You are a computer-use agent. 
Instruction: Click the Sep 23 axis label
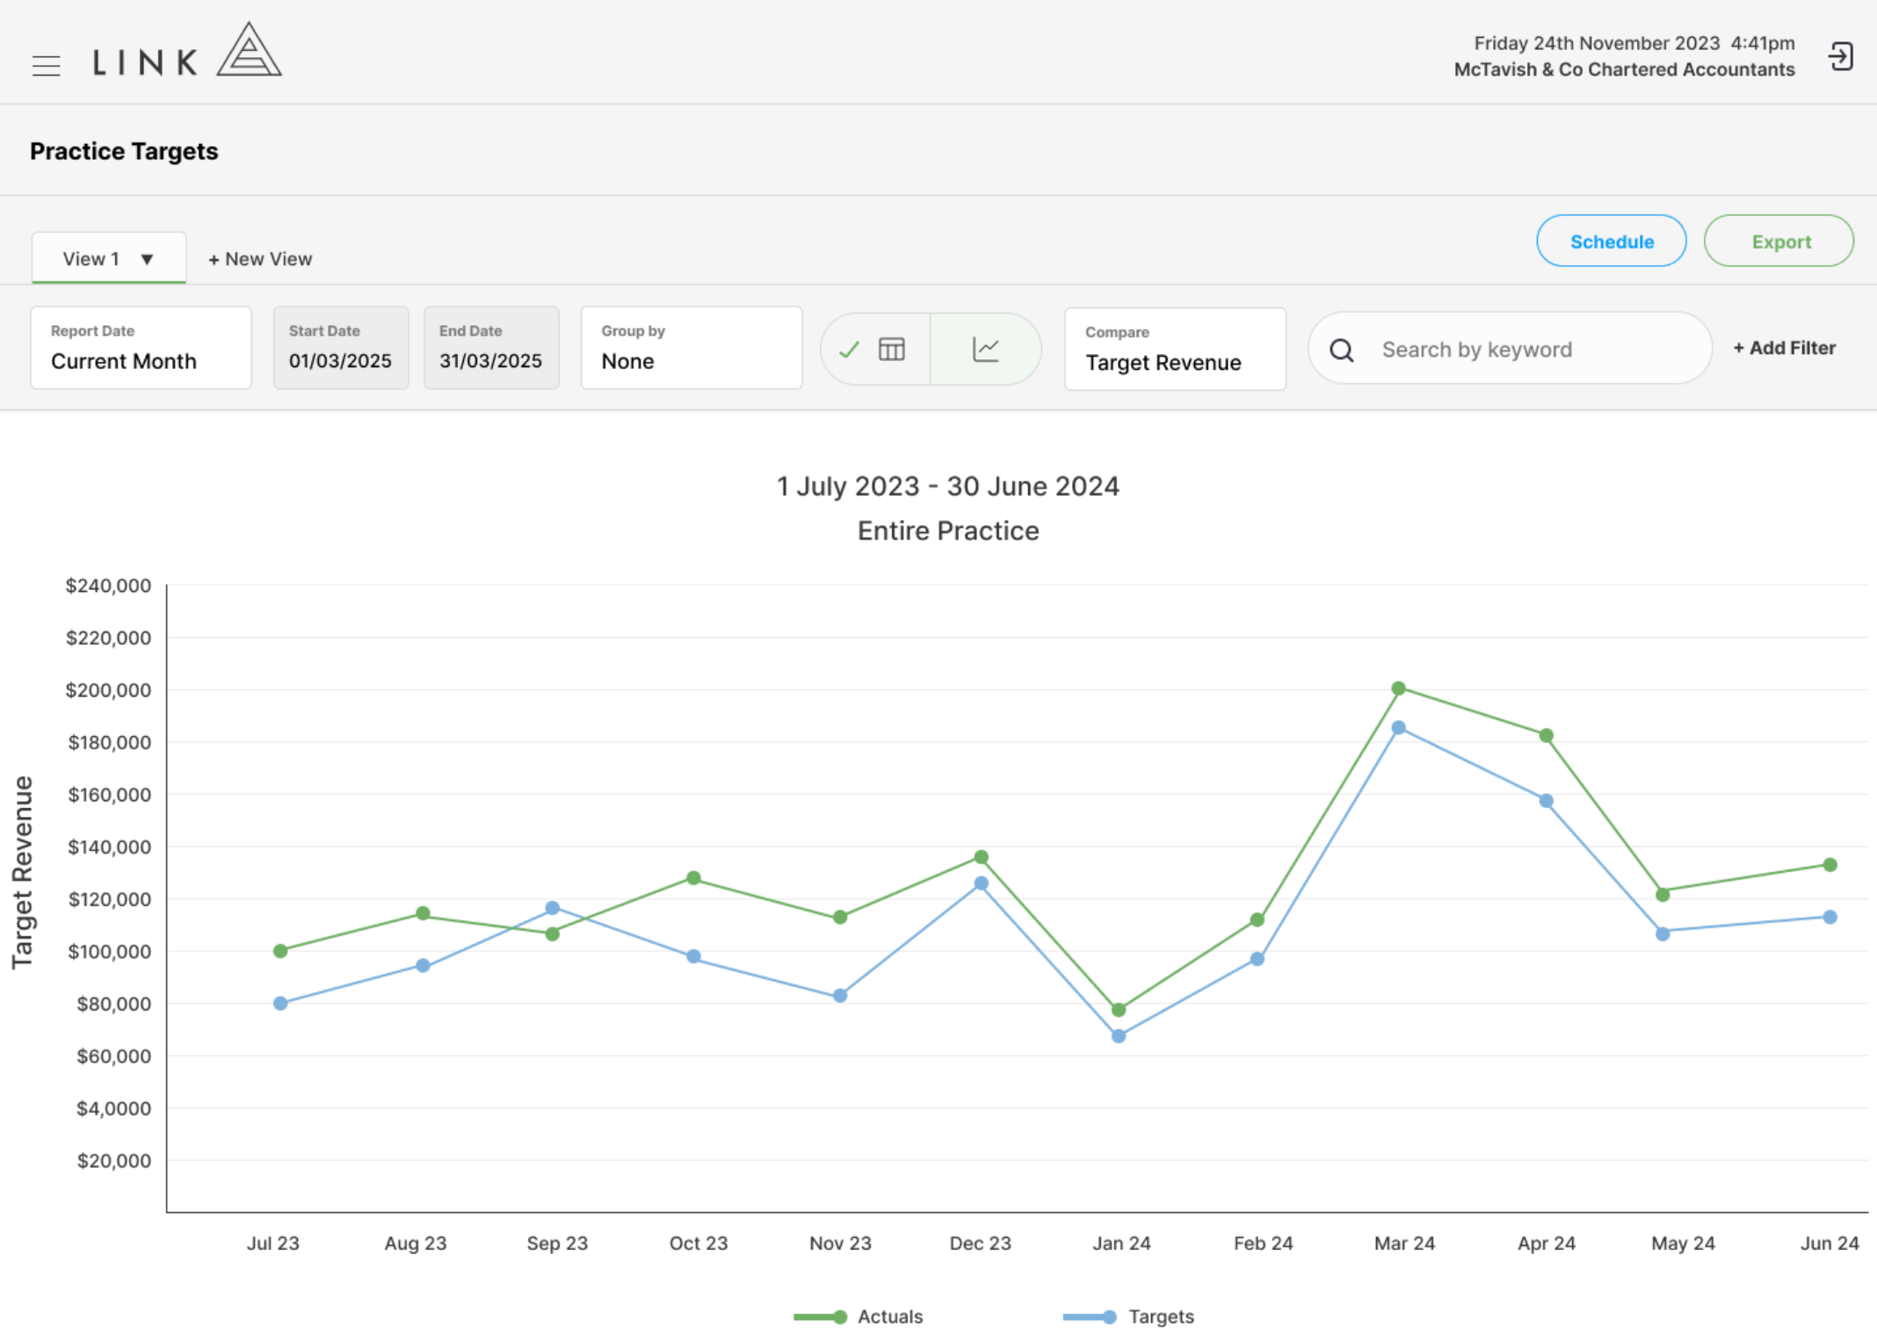[x=557, y=1244]
